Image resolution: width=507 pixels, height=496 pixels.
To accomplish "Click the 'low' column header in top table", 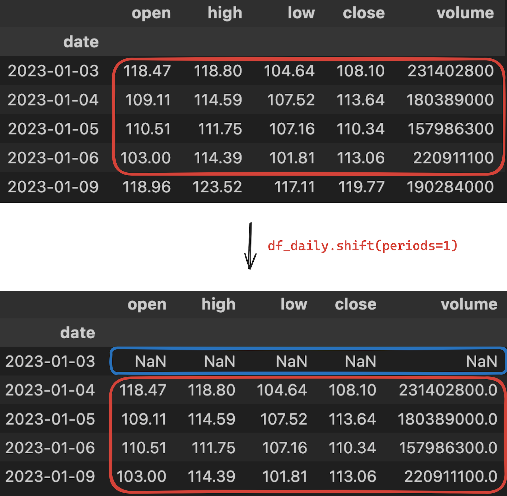I will (x=301, y=13).
